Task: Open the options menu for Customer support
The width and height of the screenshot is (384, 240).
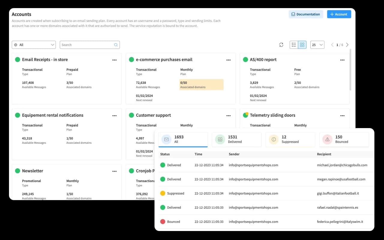Action: [x=228, y=115]
